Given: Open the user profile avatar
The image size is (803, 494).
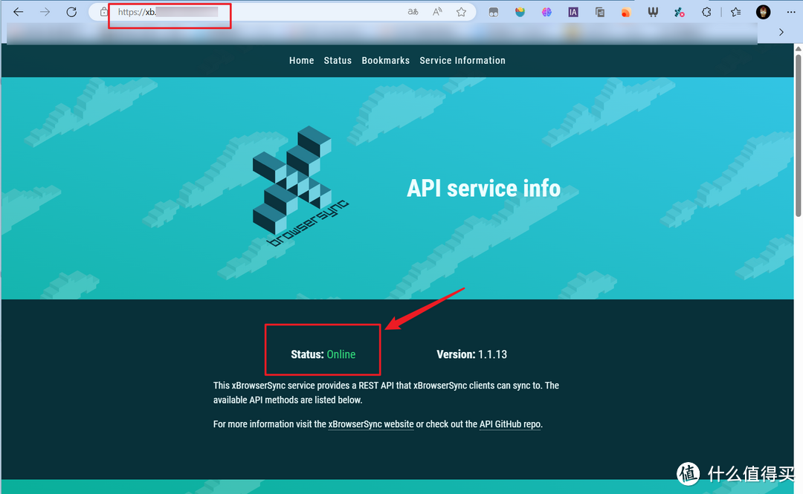Looking at the screenshot, I should tap(763, 13).
